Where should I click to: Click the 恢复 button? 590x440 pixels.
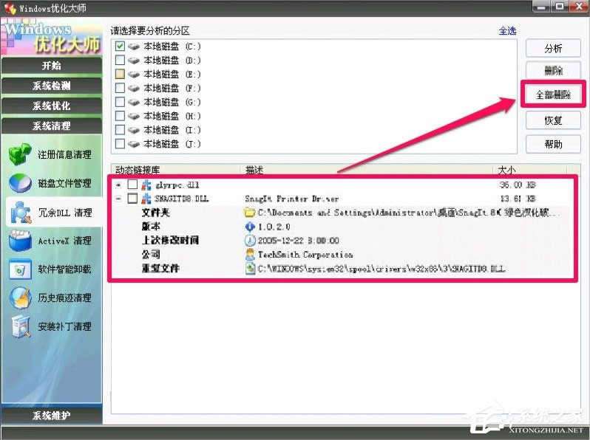553,120
